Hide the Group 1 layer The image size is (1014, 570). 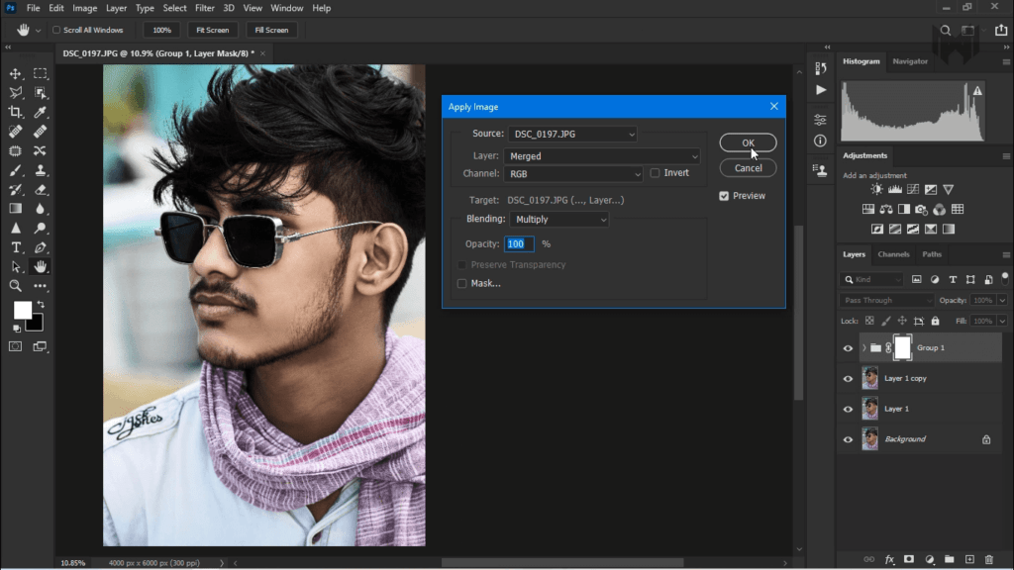pyautogui.click(x=848, y=348)
